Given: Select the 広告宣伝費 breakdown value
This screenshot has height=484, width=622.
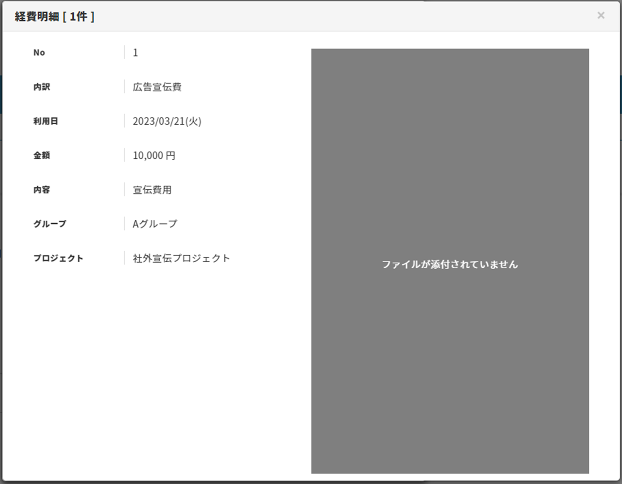Looking at the screenshot, I should click(x=157, y=87).
